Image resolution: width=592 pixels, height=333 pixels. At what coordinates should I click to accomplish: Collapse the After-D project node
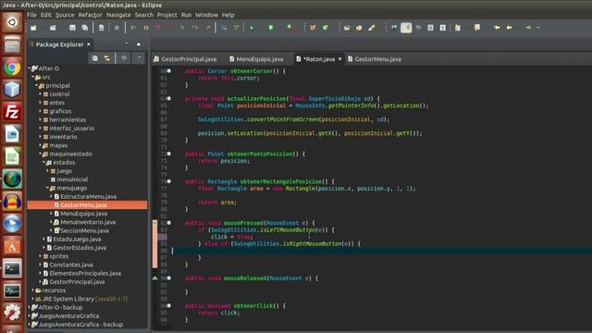(30, 68)
